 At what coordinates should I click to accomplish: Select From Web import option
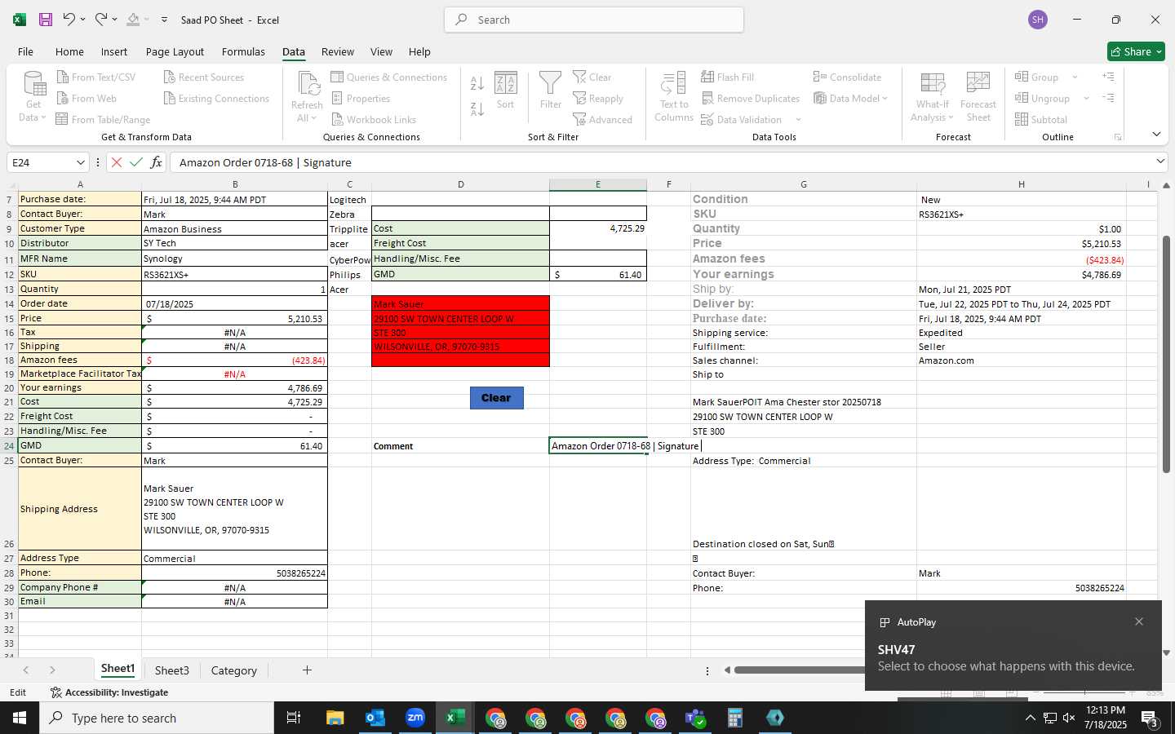pos(86,98)
